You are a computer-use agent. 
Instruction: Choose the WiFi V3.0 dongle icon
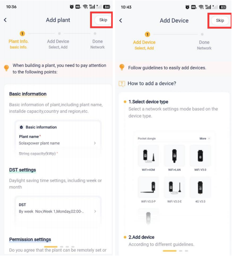click(x=200, y=155)
